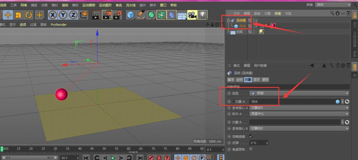This screenshot has height=160, width=358.
Task: Open the Pen spline tool
Action: (141, 15)
